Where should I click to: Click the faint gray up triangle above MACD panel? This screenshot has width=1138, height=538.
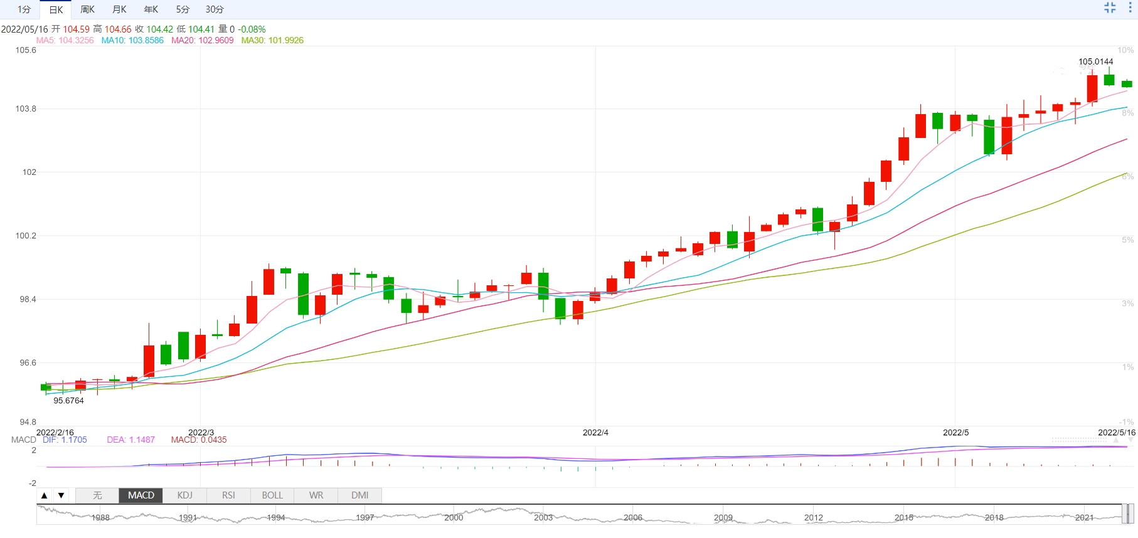pos(1116,440)
